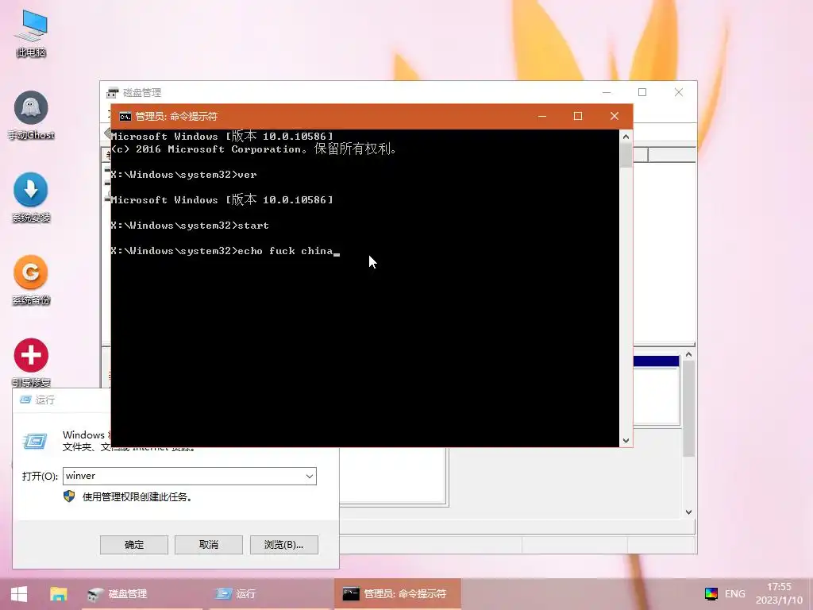Click the command prompt title bar icon
Screen dimensions: 813x610
click(125, 117)
